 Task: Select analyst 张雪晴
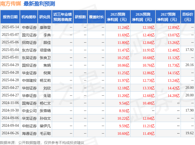(45, 111)
